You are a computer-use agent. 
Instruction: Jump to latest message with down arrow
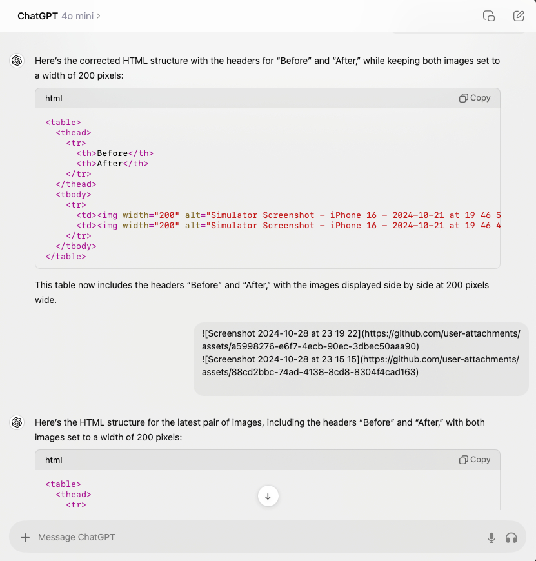tap(268, 496)
